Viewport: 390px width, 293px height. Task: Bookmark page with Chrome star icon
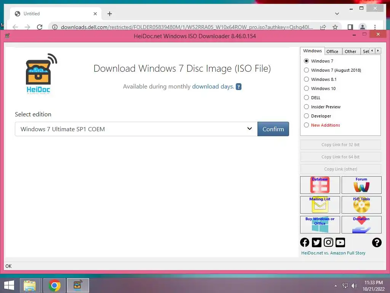(335, 27)
